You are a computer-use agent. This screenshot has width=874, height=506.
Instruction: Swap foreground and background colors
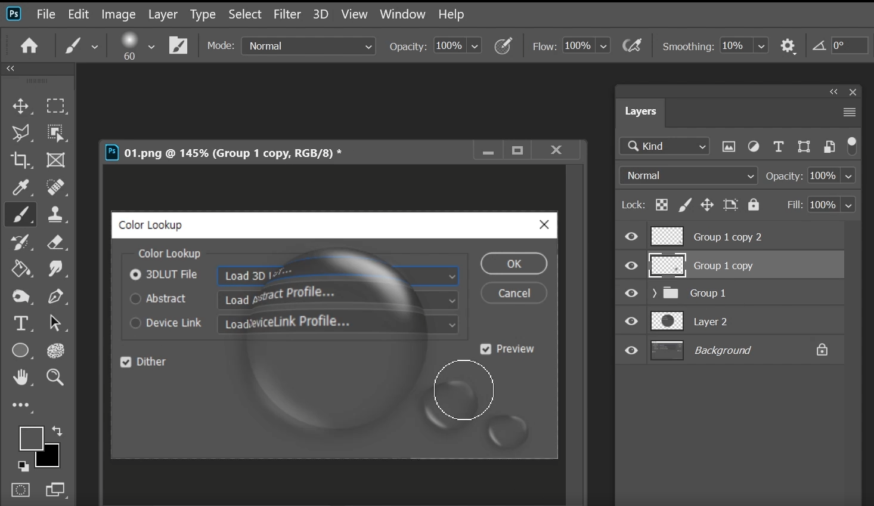[x=57, y=431]
